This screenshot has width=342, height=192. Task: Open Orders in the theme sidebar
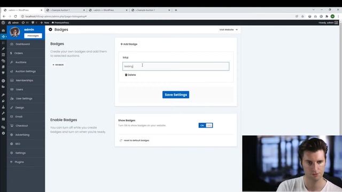coord(26,53)
